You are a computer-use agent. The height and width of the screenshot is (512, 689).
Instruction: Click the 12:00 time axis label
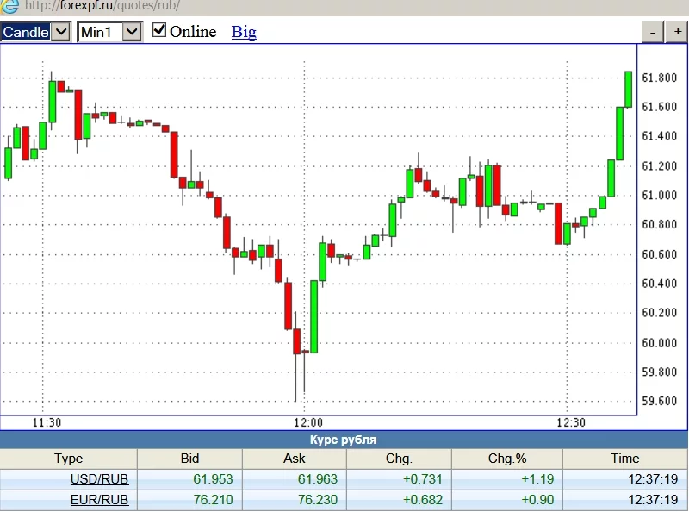(308, 422)
